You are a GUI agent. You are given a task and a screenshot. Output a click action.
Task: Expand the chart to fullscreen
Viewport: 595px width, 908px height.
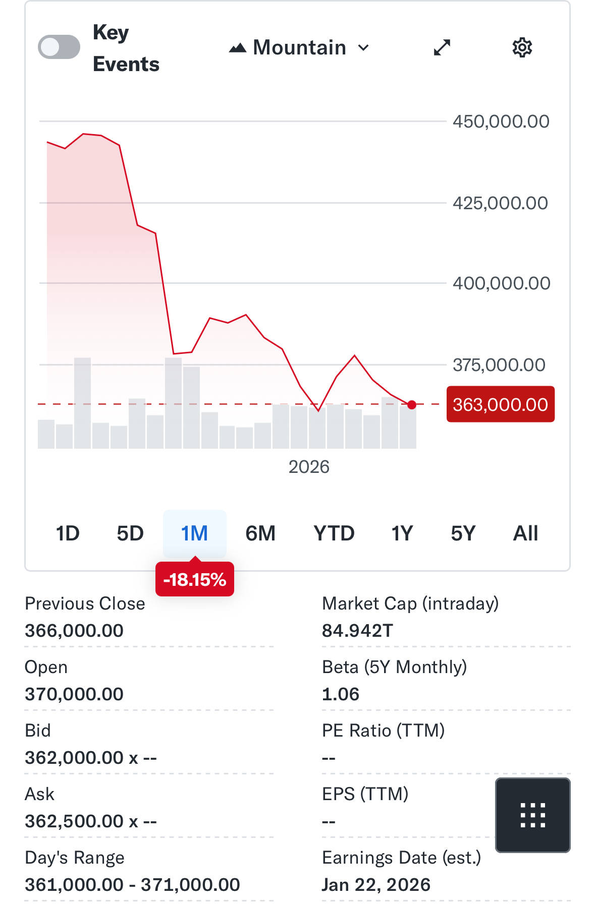pos(442,48)
